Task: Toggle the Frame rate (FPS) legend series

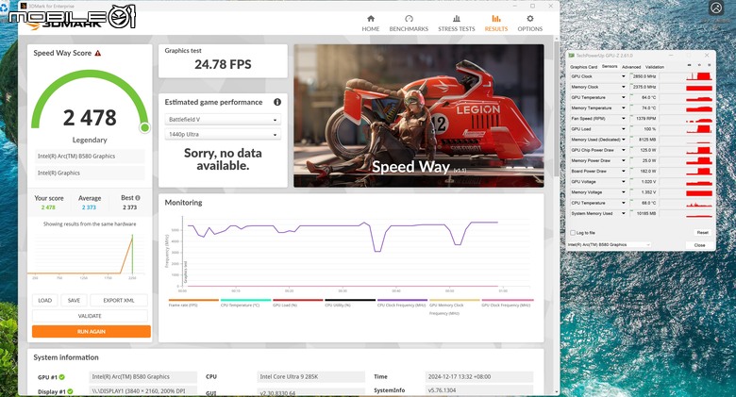Action: coord(193,303)
